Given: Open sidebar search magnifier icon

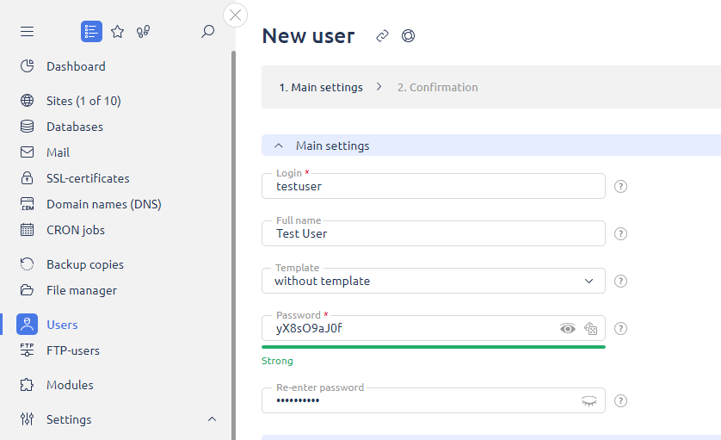Looking at the screenshot, I should coord(207,32).
